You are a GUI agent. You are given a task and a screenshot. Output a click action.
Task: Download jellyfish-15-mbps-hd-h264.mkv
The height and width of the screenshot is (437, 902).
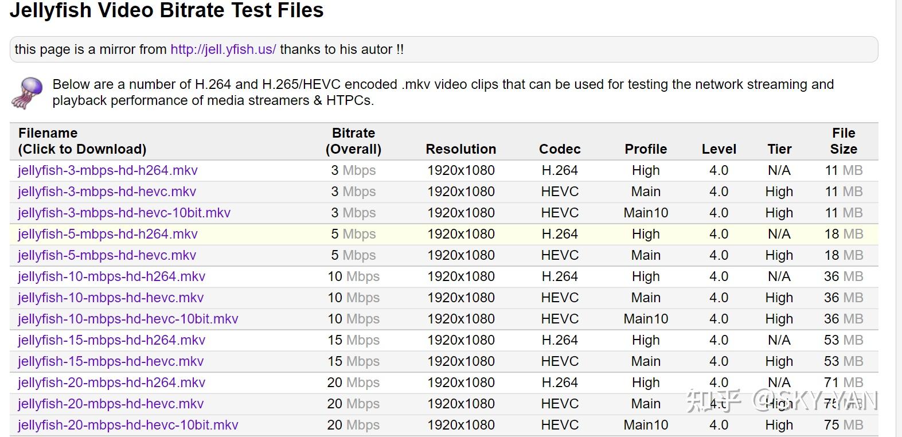click(111, 341)
